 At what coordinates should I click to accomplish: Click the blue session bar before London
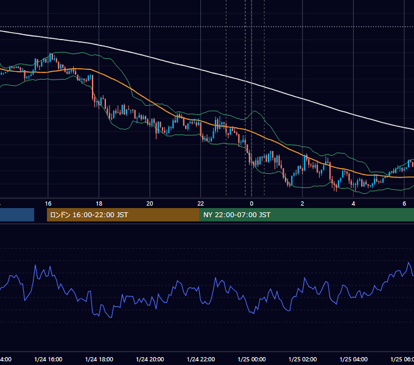pyautogui.click(x=17, y=215)
